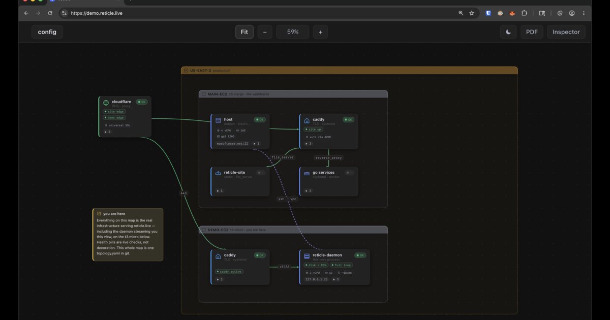This screenshot has width=610, height=320.
Task: Open the Inspector panel
Action: point(566,32)
